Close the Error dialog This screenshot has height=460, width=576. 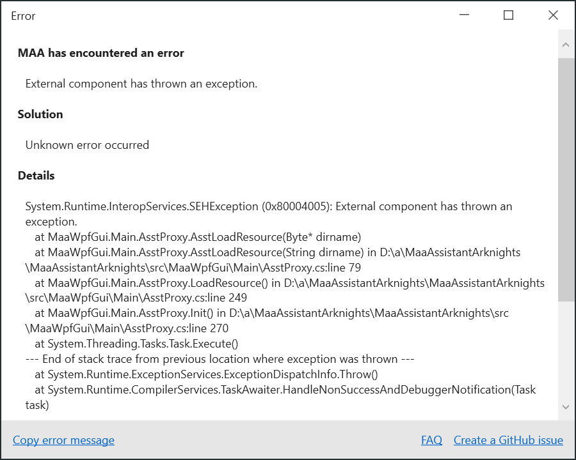tap(553, 15)
